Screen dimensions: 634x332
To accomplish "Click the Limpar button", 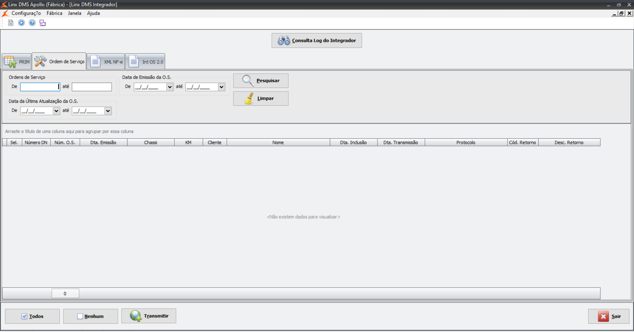I will 261,98.
